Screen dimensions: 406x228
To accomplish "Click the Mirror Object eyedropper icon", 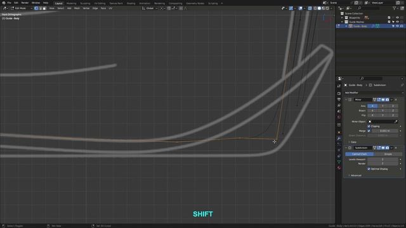I will pos(396,122).
